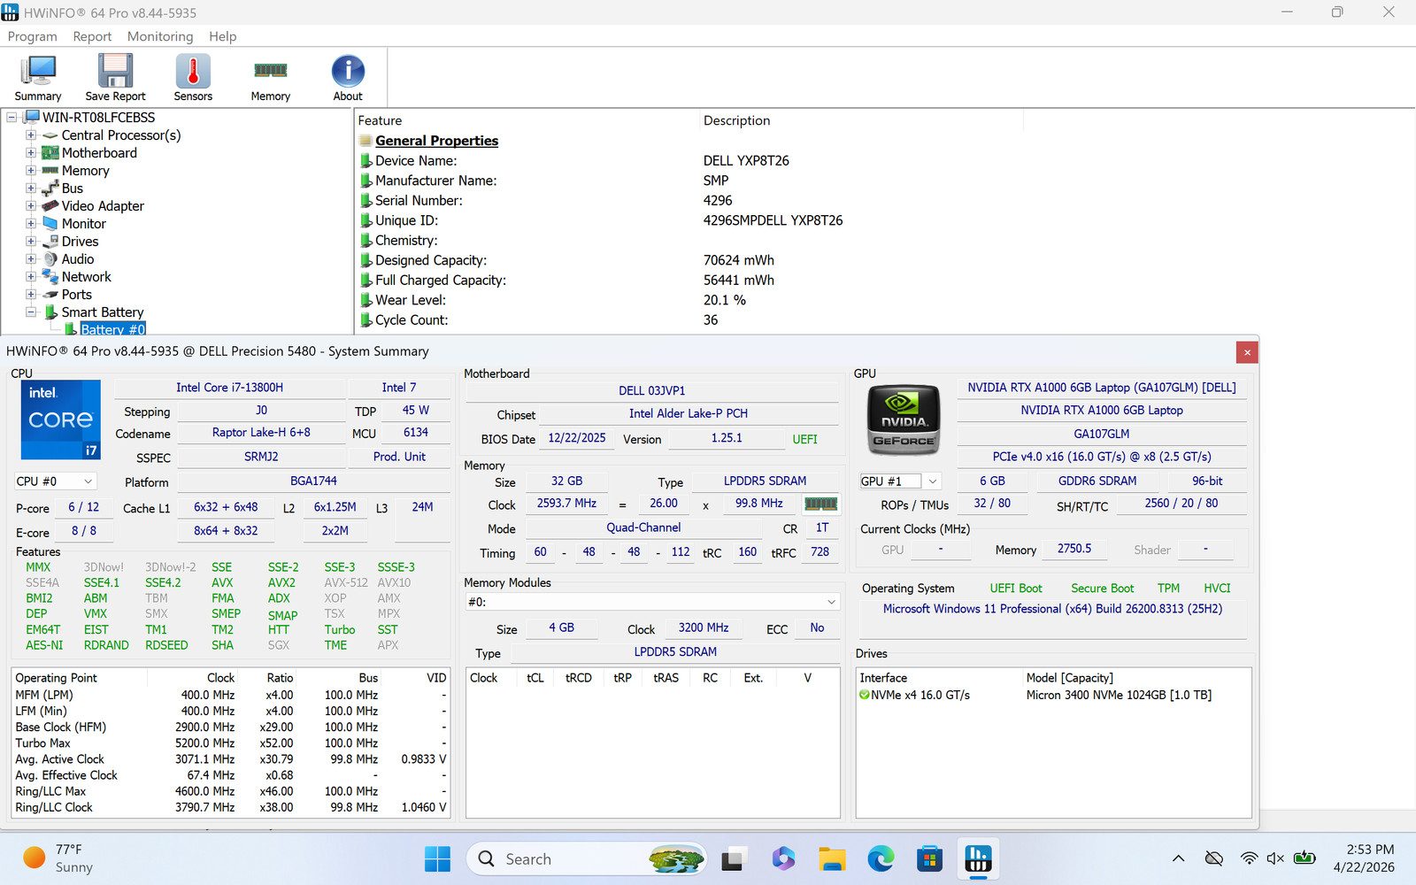The height and width of the screenshot is (885, 1416).
Task: Expand Central Processor(s) tree node
Action: click(x=31, y=135)
